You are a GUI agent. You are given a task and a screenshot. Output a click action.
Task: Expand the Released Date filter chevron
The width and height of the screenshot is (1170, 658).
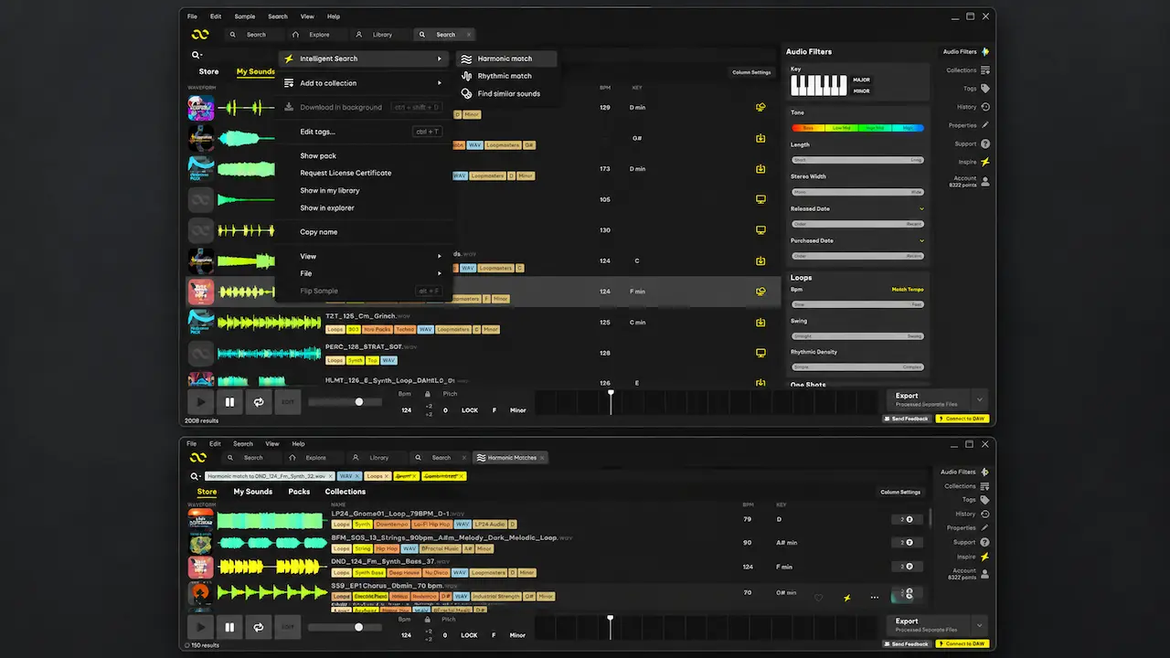coord(921,209)
